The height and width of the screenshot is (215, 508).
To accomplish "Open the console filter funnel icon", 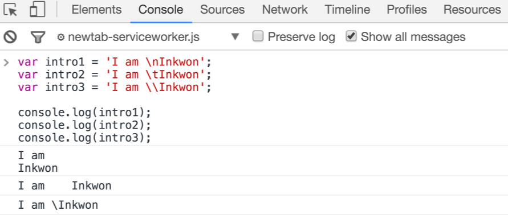I will pyautogui.click(x=38, y=37).
